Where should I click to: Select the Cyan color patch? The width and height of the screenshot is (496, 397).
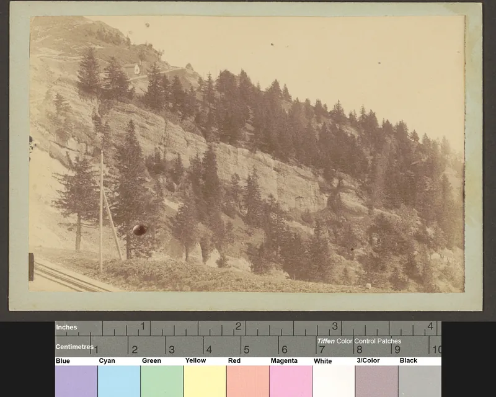[x=119, y=381]
